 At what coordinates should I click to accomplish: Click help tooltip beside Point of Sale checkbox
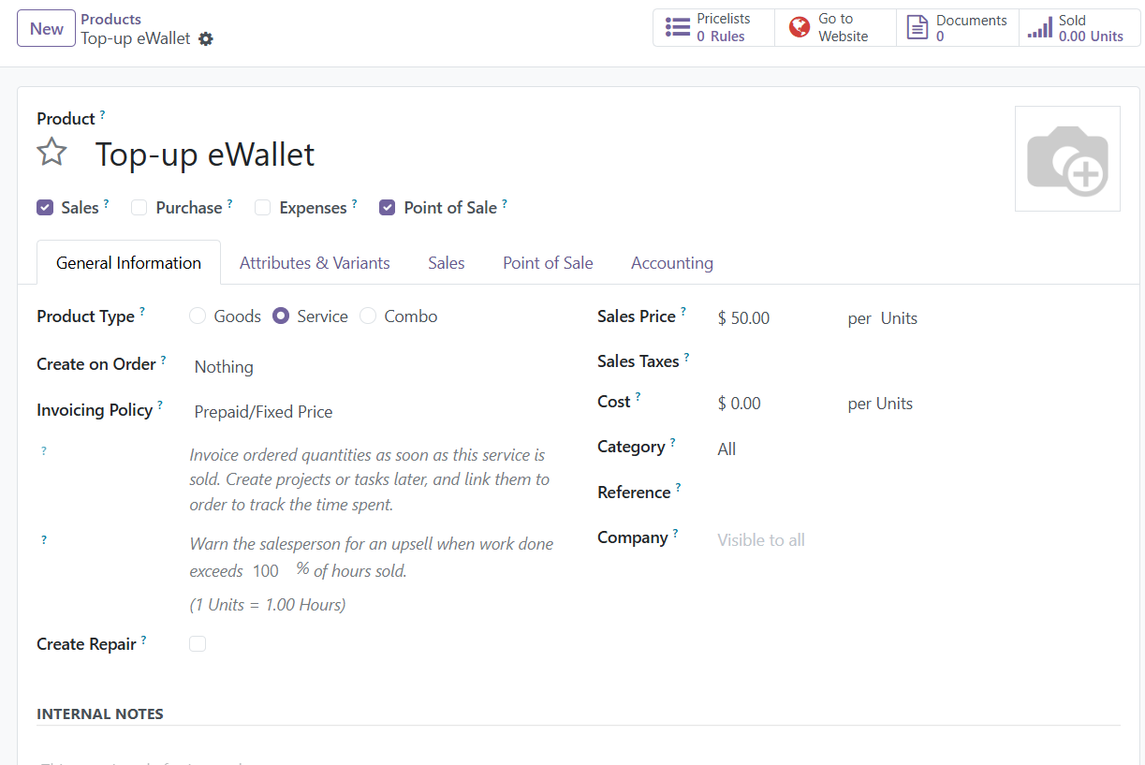pos(505,202)
